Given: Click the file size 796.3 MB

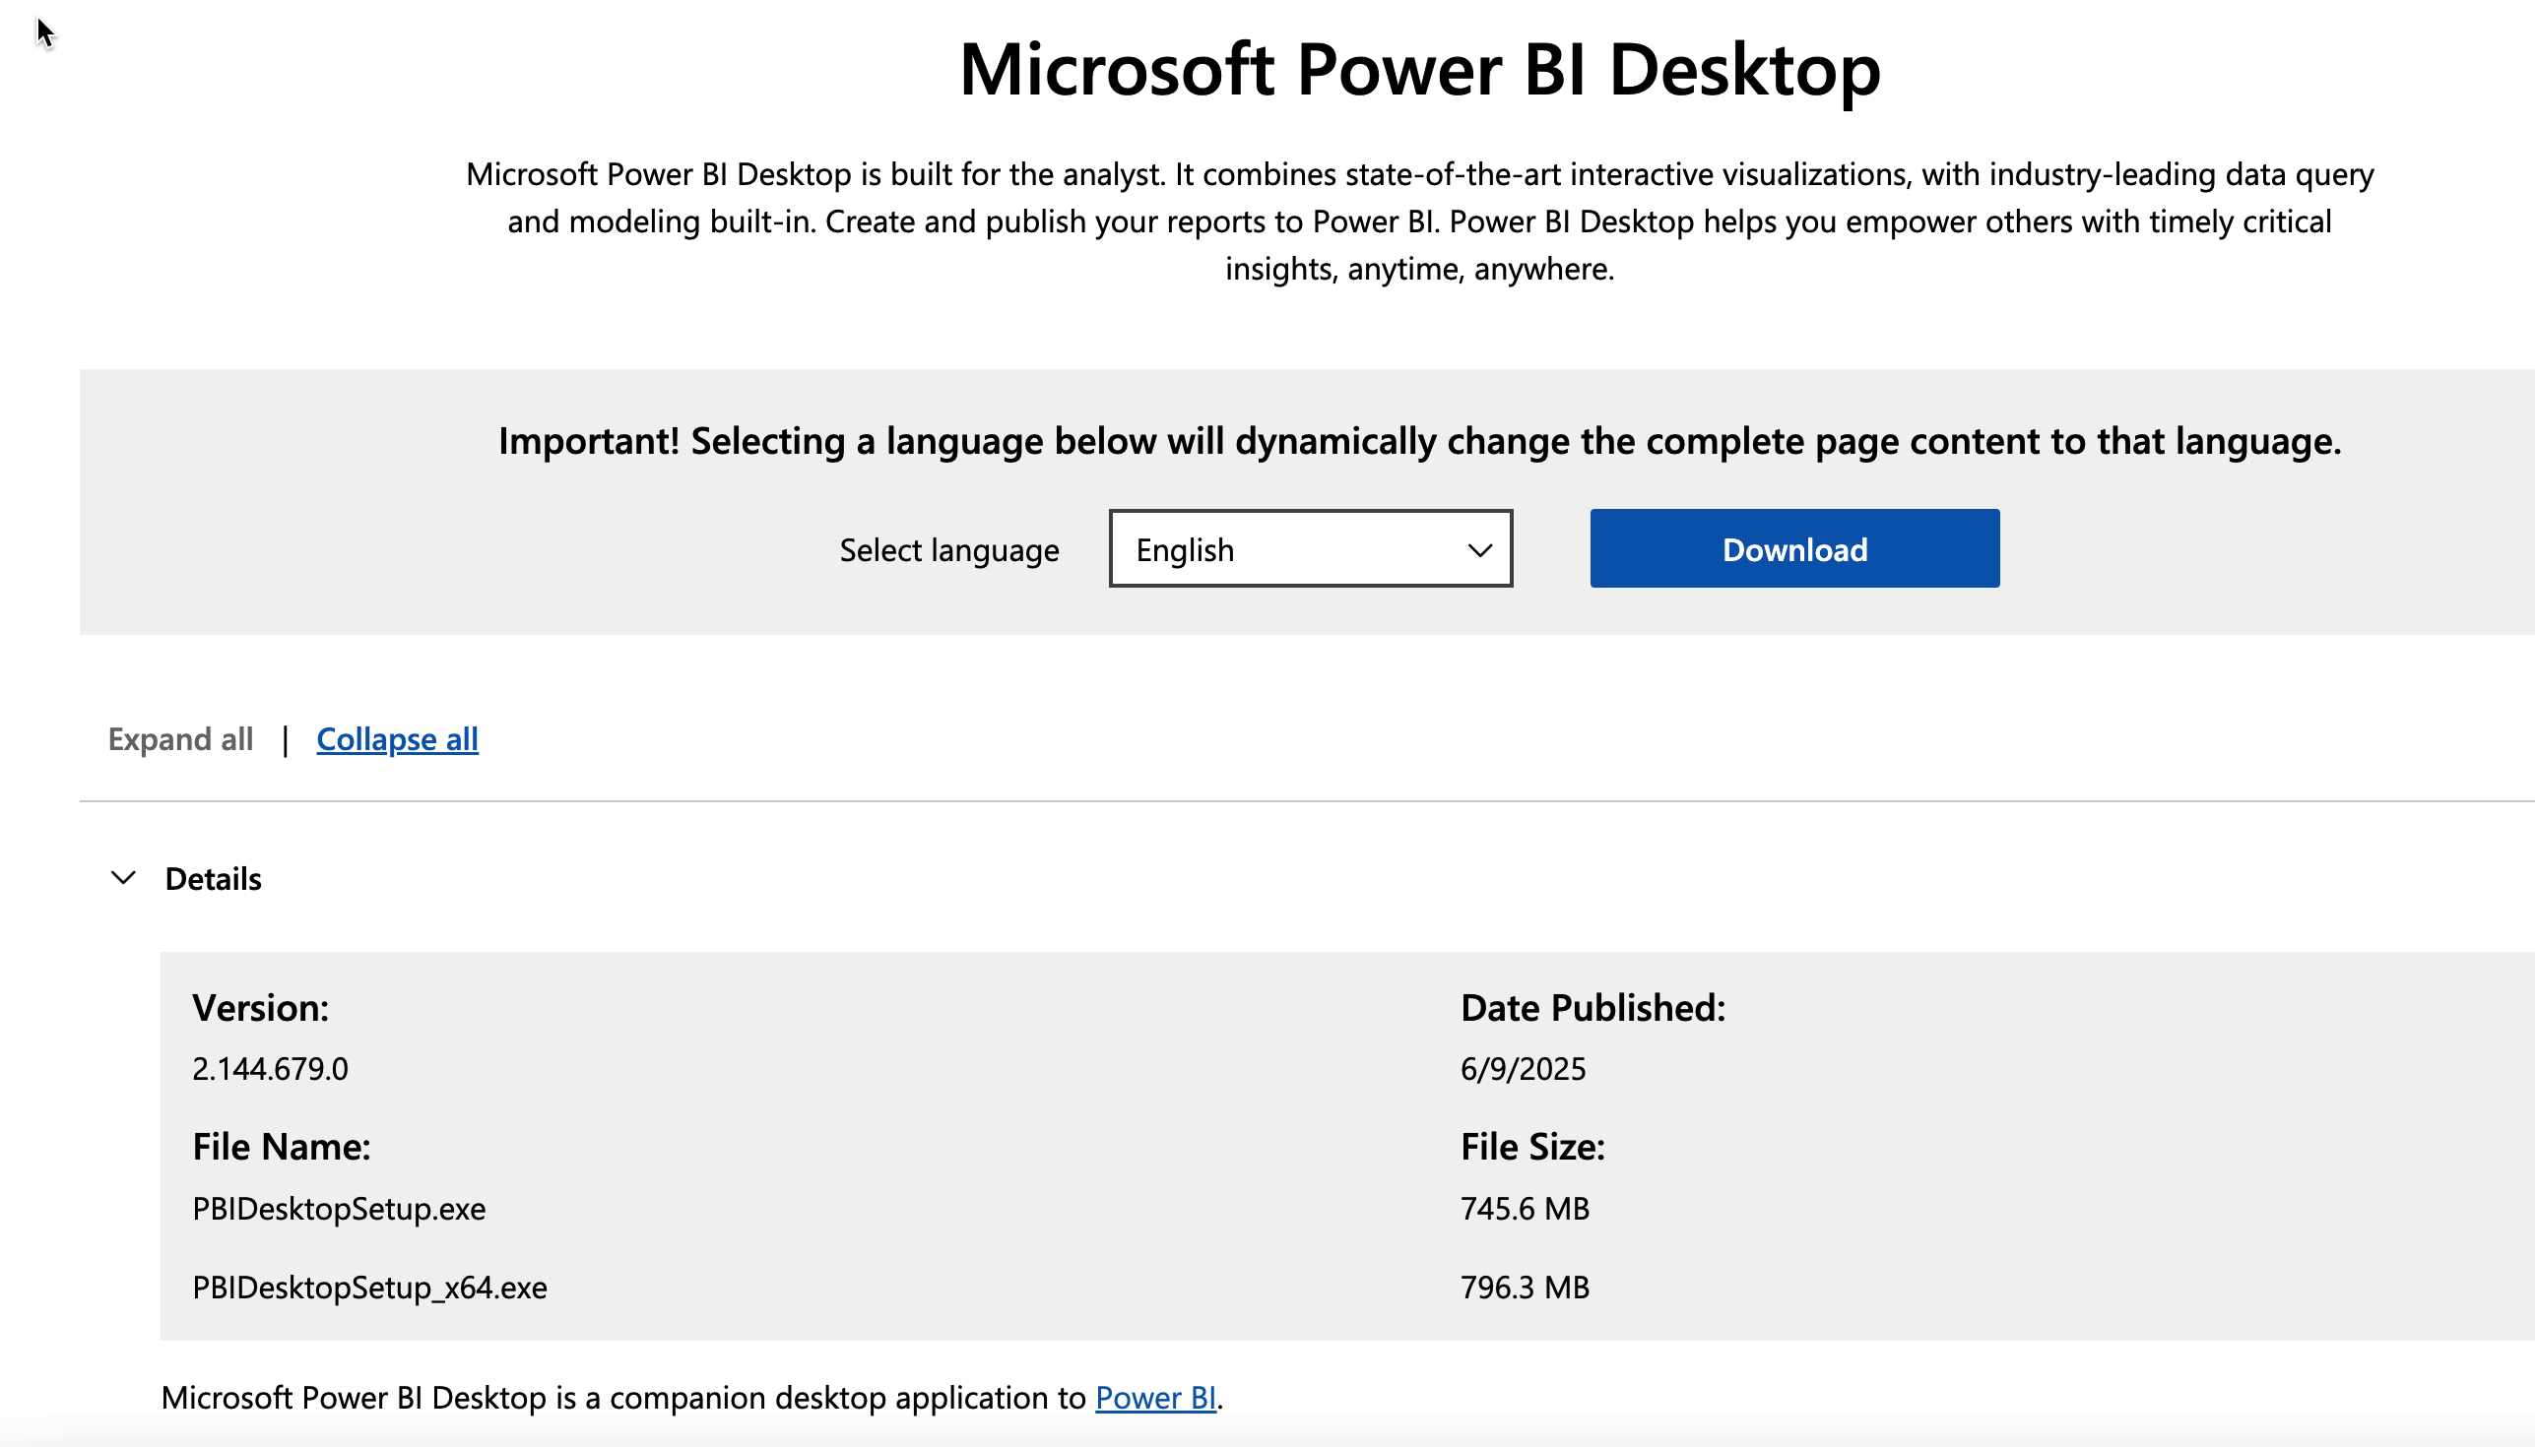Looking at the screenshot, I should click(1524, 1287).
